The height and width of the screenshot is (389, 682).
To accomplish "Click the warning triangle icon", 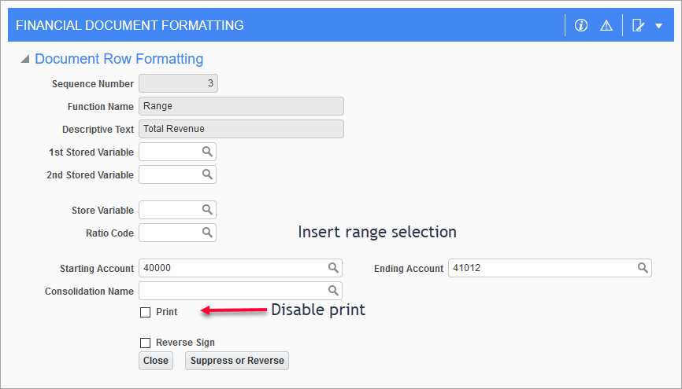I will pyautogui.click(x=606, y=26).
